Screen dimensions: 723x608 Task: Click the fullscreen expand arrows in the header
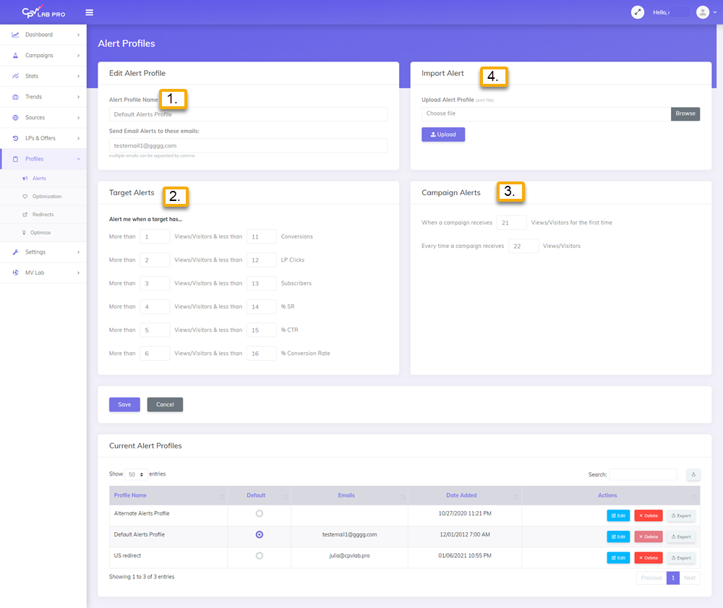click(637, 12)
